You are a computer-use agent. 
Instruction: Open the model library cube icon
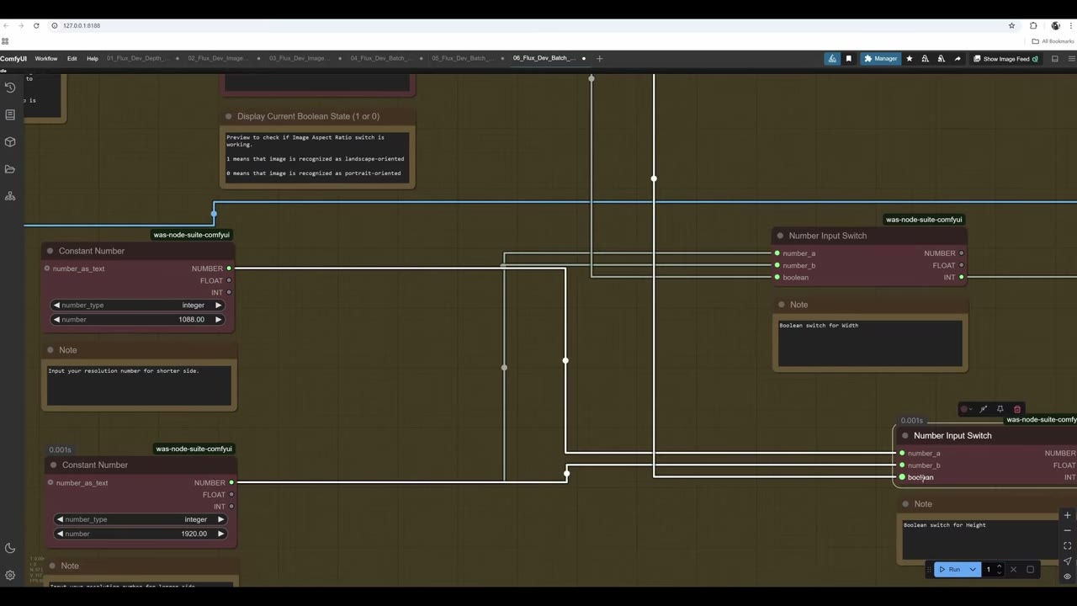pyautogui.click(x=10, y=142)
